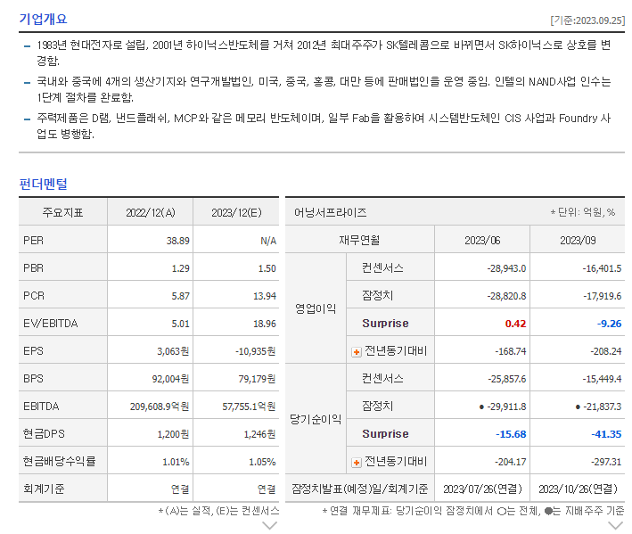Click 영업이익 잠정치 value -28,820.8
This screenshot has width=632, height=534.
coord(506,296)
